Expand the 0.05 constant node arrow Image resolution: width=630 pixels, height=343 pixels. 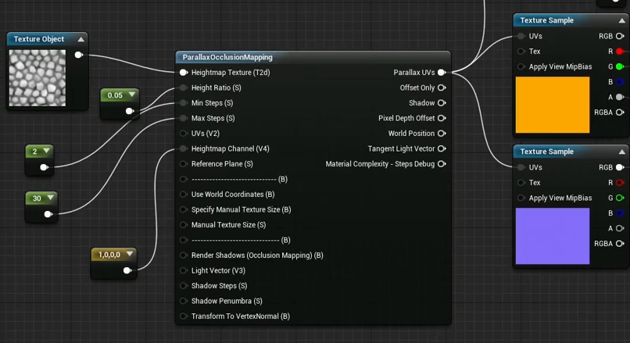pyautogui.click(x=132, y=95)
